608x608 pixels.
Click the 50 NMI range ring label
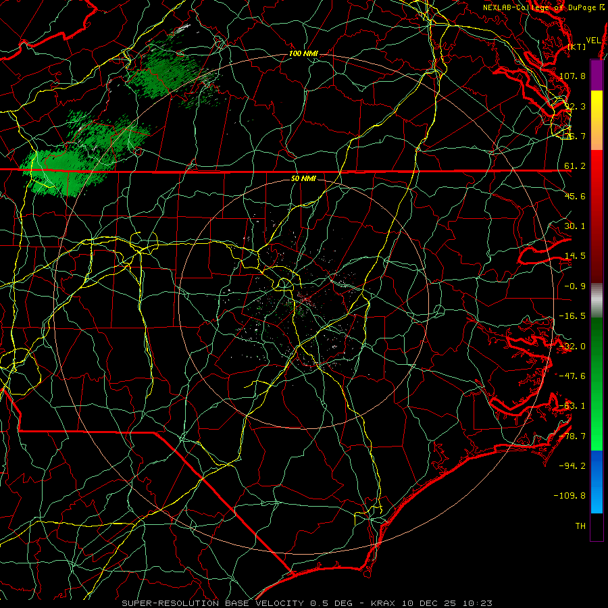pos(303,179)
